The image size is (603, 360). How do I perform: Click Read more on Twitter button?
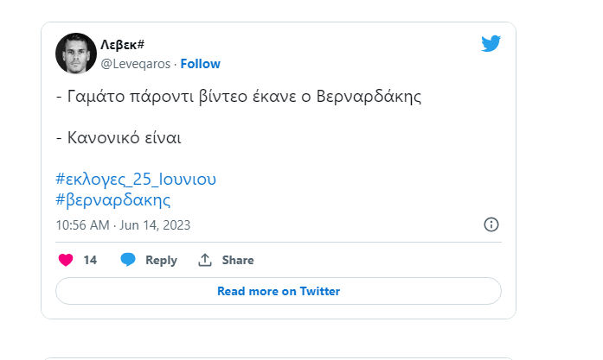coord(279,291)
